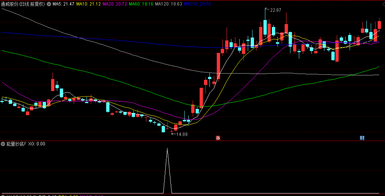The image size is (385, 196).
Task: Click the 14.89 low price annotation
Action: point(182,134)
